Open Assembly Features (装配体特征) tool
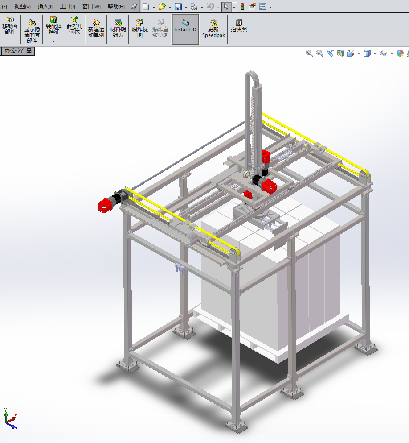Screen dimensions: 409x443 (x=54, y=26)
